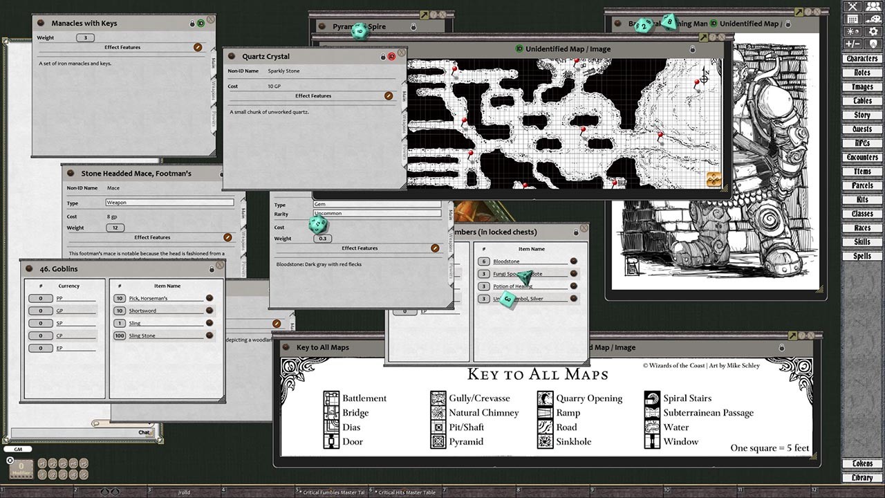Select the Main tab on Quartz Crystal window

click(404, 95)
